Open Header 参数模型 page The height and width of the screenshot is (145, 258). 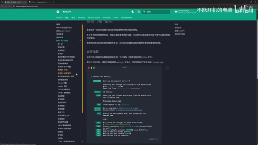coord(64,93)
